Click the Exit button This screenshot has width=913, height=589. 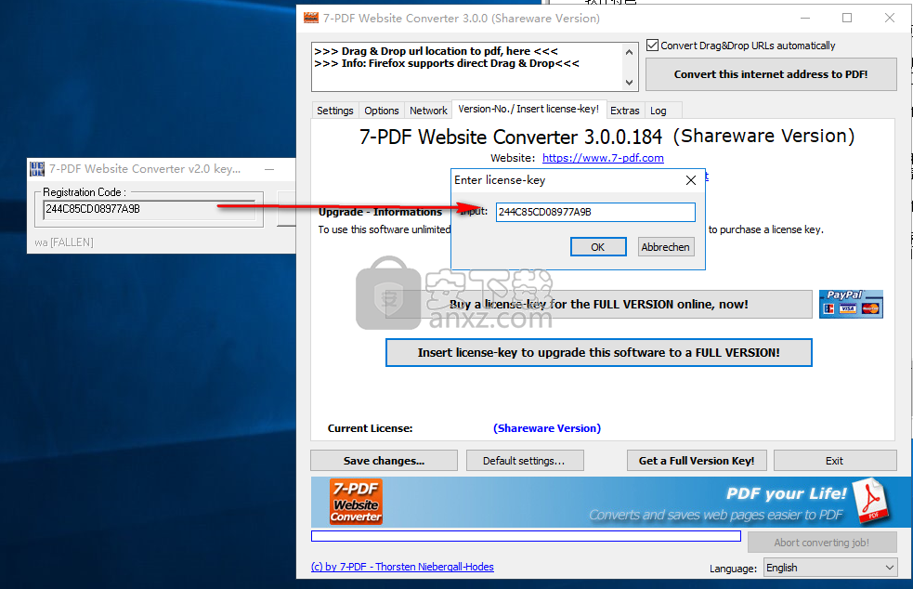tap(834, 460)
